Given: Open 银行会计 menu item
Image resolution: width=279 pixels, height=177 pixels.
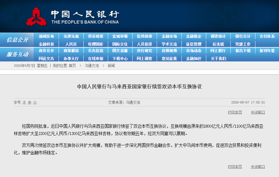Looking at the screenshot, I should click(x=243, y=36).
